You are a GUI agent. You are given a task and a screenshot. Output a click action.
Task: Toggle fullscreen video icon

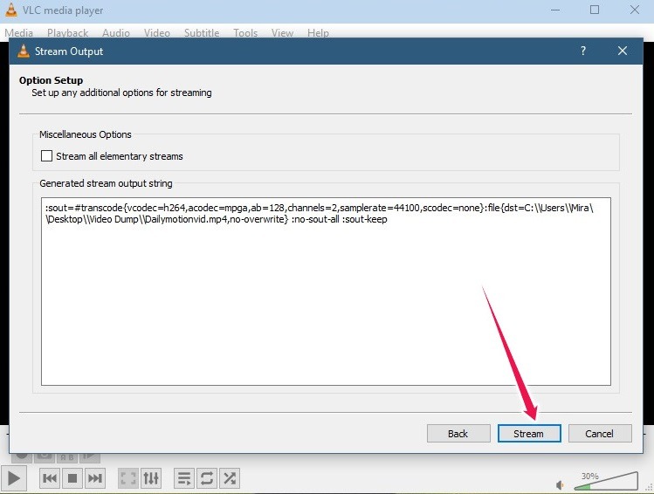click(128, 478)
